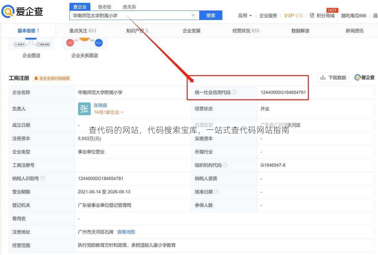Click the help icon beside 核准日期
This screenshot has width=378, height=255.
coord(216,192)
